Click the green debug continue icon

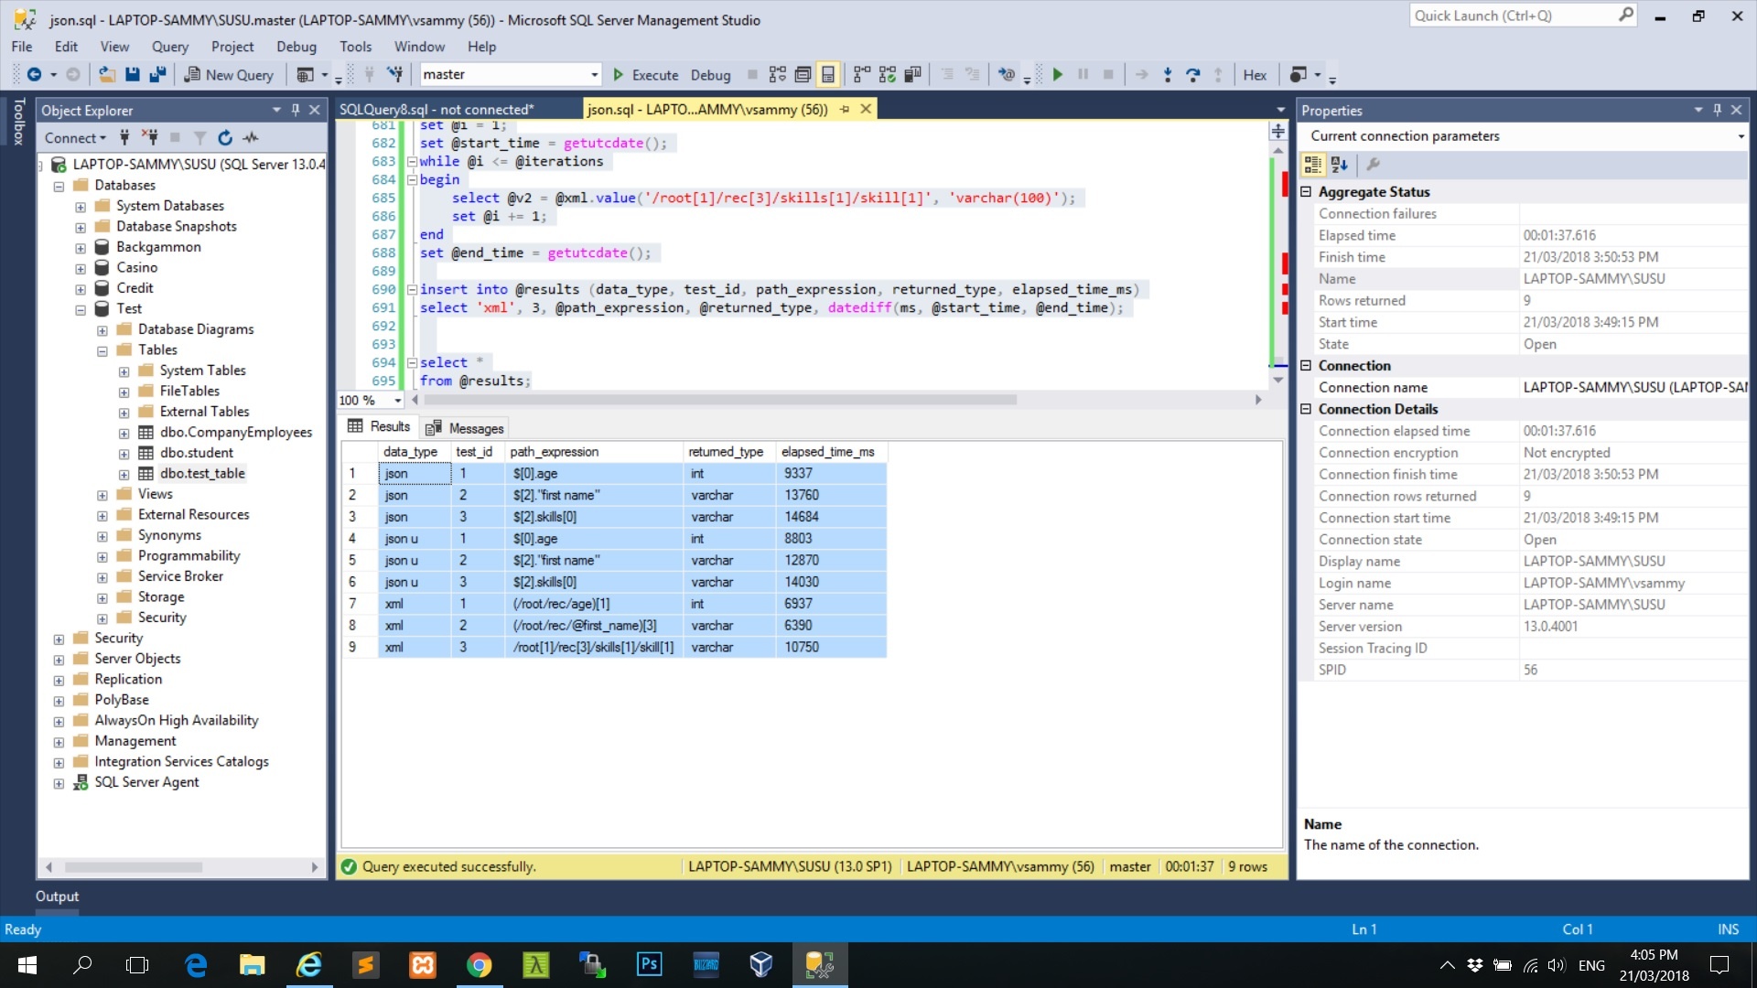pos(1058,75)
